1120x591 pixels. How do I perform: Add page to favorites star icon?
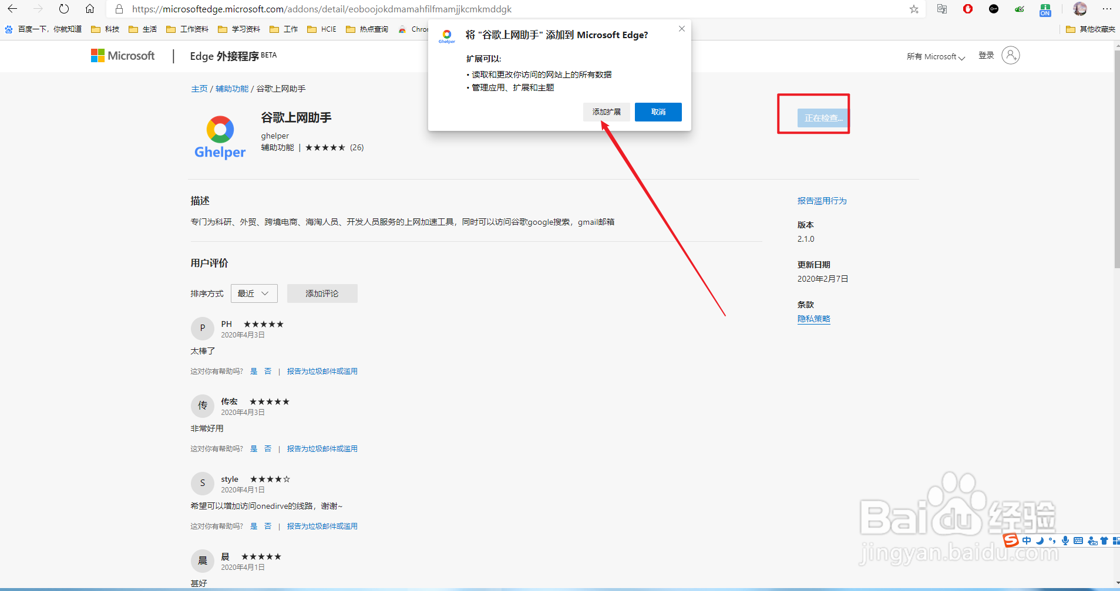pyautogui.click(x=914, y=9)
